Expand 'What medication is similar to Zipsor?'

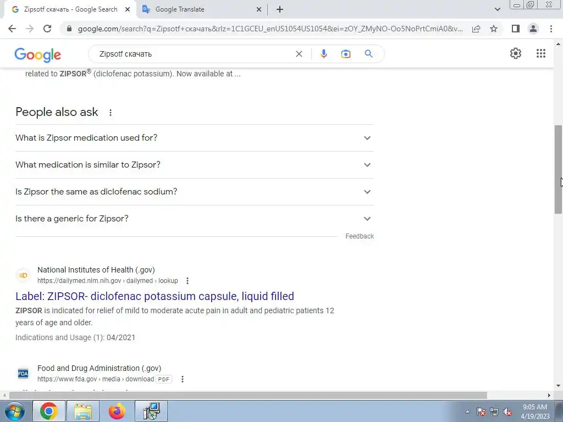tap(194, 165)
